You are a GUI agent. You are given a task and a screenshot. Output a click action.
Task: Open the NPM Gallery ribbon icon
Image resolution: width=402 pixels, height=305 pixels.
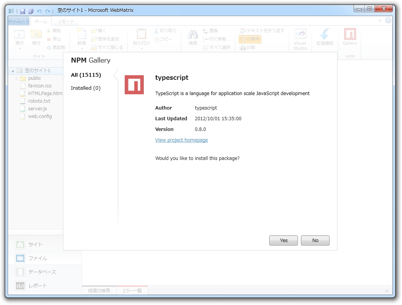click(x=350, y=38)
